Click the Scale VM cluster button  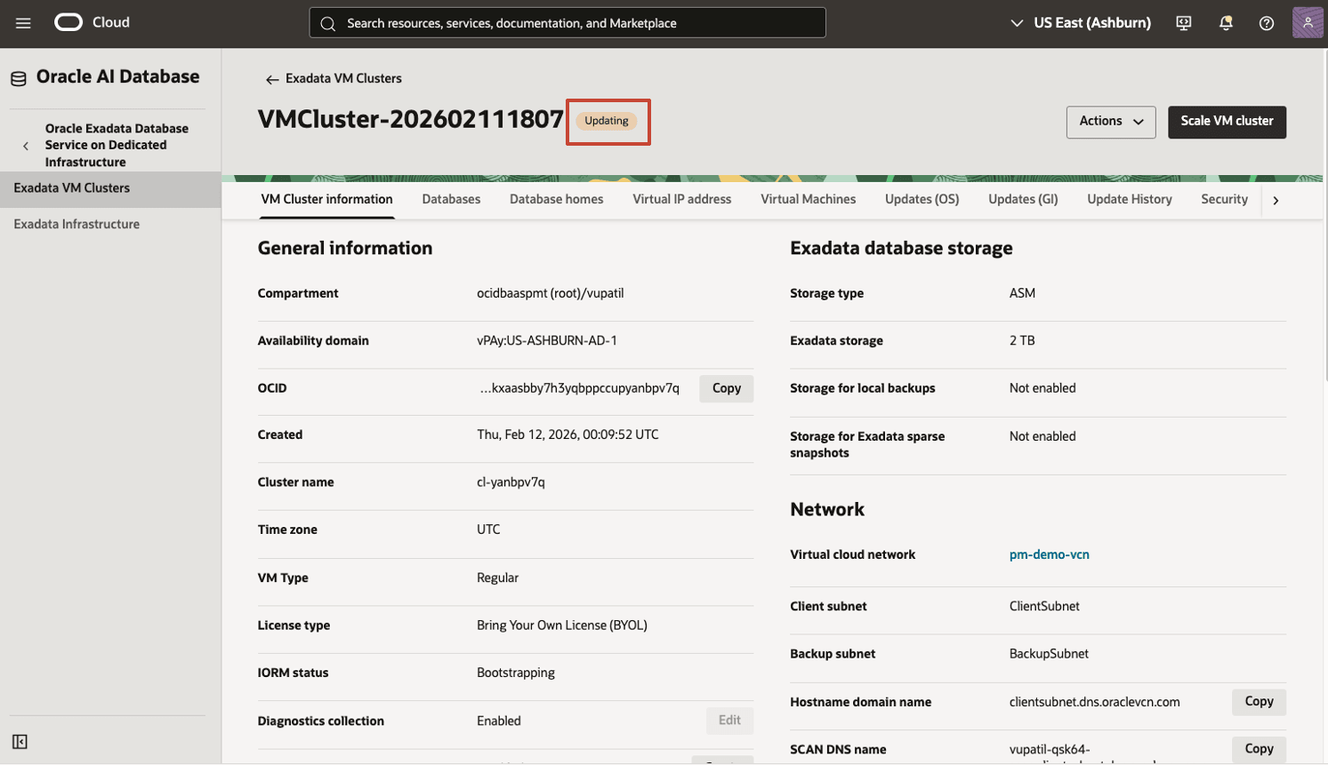tap(1227, 122)
